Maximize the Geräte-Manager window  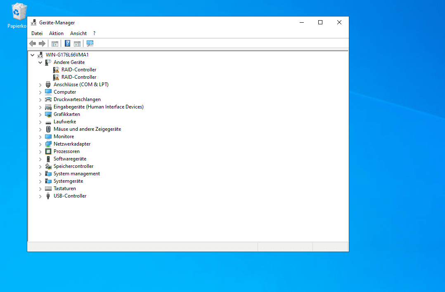point(320,22)
